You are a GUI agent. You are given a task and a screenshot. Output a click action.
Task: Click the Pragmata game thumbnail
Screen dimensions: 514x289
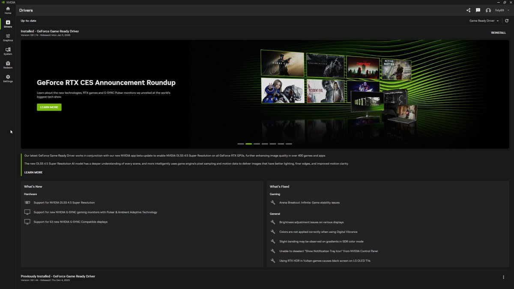click(x=282, y=91)
